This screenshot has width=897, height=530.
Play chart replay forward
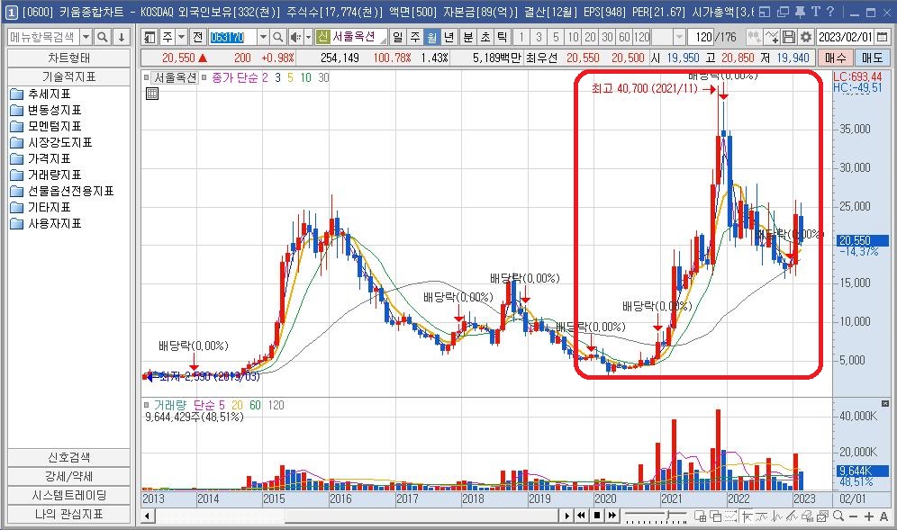[x=566, y=516]
